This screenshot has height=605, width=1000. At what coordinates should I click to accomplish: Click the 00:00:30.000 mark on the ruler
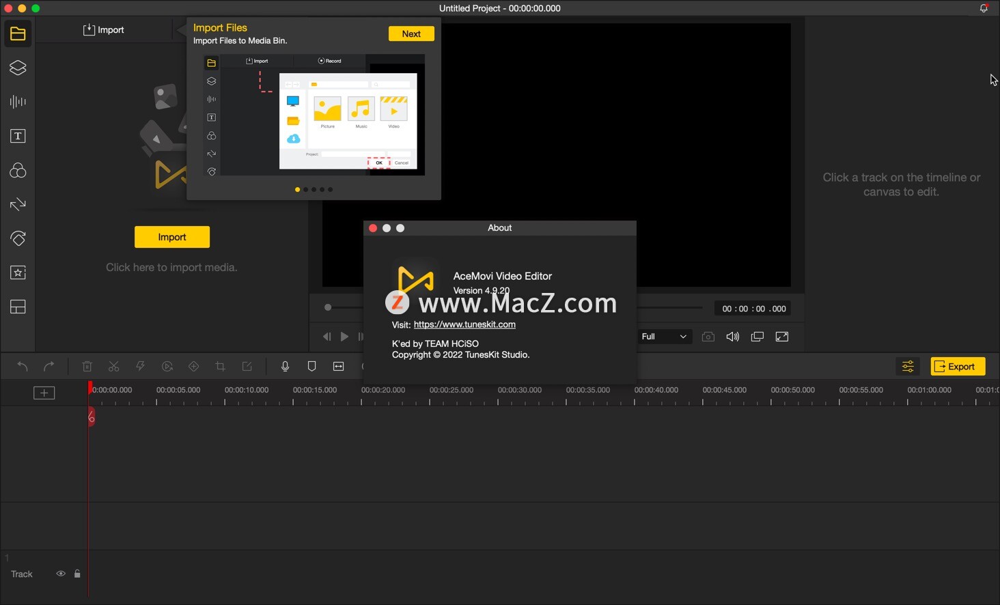coord(519,390)
